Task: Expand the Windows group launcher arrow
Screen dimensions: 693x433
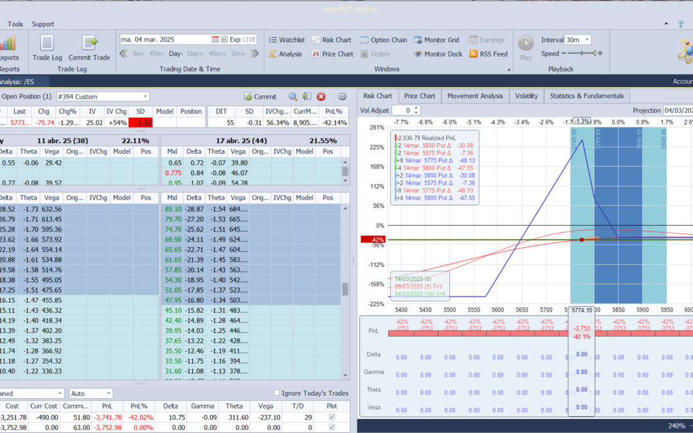Action: [x=509, y=69]
